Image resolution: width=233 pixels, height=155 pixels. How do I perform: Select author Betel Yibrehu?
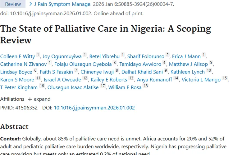coord(104,56)
